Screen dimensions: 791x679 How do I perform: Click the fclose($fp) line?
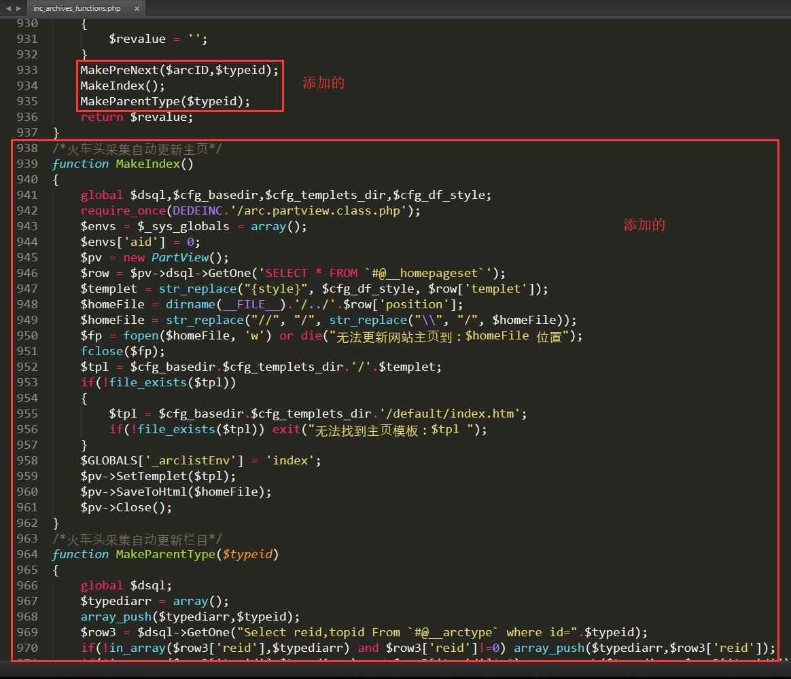pyautogui.click(x=122, y=351)
